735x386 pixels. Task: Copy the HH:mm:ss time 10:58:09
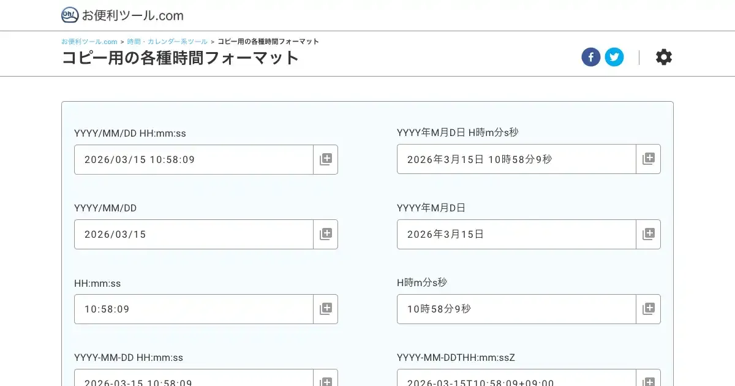click(x=325, y=309)
